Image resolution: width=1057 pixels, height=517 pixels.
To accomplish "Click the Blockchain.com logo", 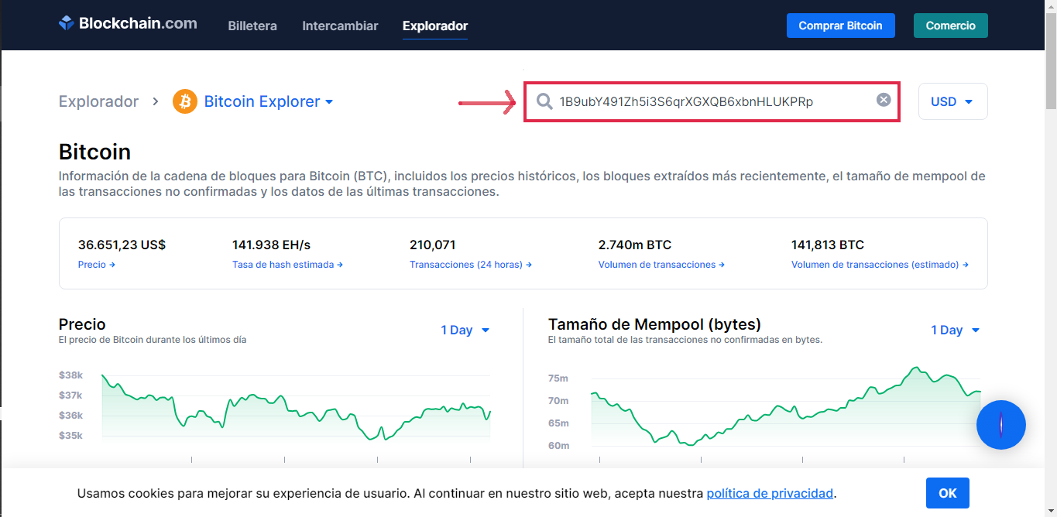I will pos(128,23).
